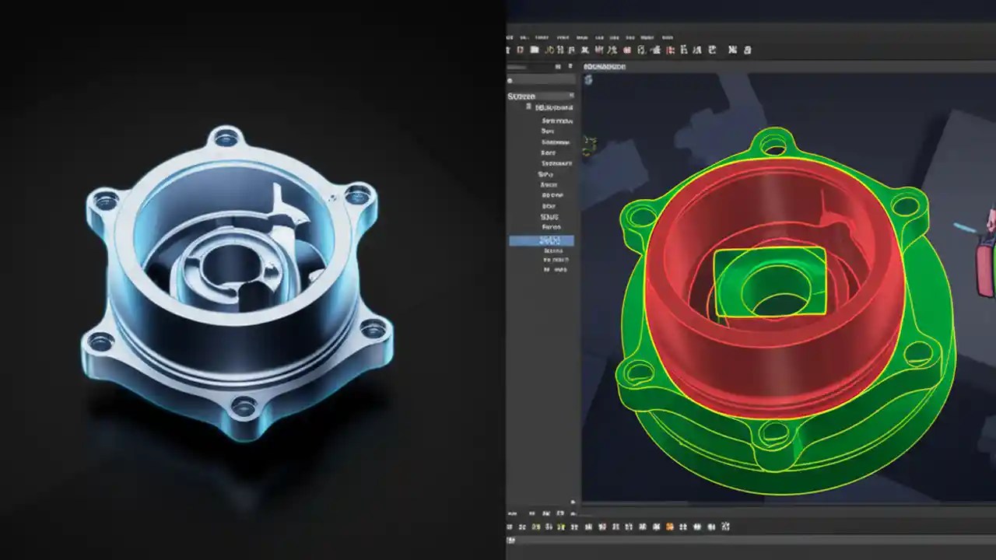The image size is (996, 560).
Task: Toggle the small checkbox beside the top tree entry
Action: point(528,107)
